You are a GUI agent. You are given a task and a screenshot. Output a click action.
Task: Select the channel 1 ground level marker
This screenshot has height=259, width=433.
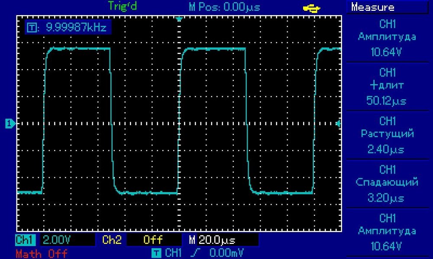click(x=9, y=124)
